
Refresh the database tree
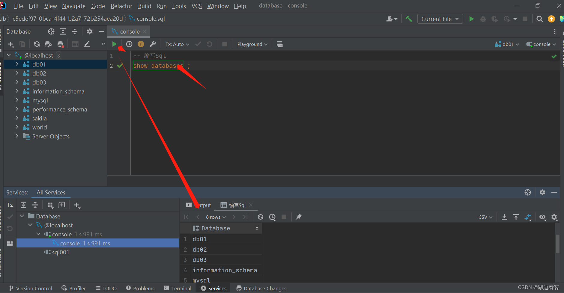point(37,44)
